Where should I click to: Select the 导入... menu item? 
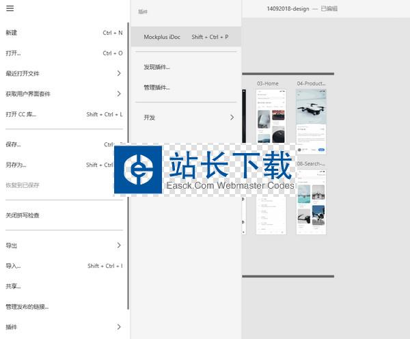(x=14, y=266)
